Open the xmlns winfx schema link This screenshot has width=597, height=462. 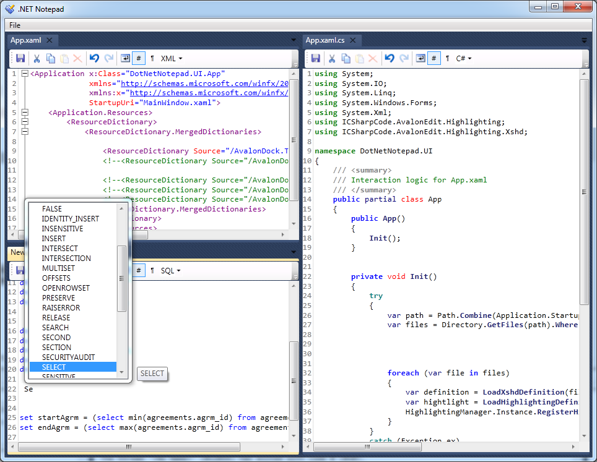pos(204,83)
